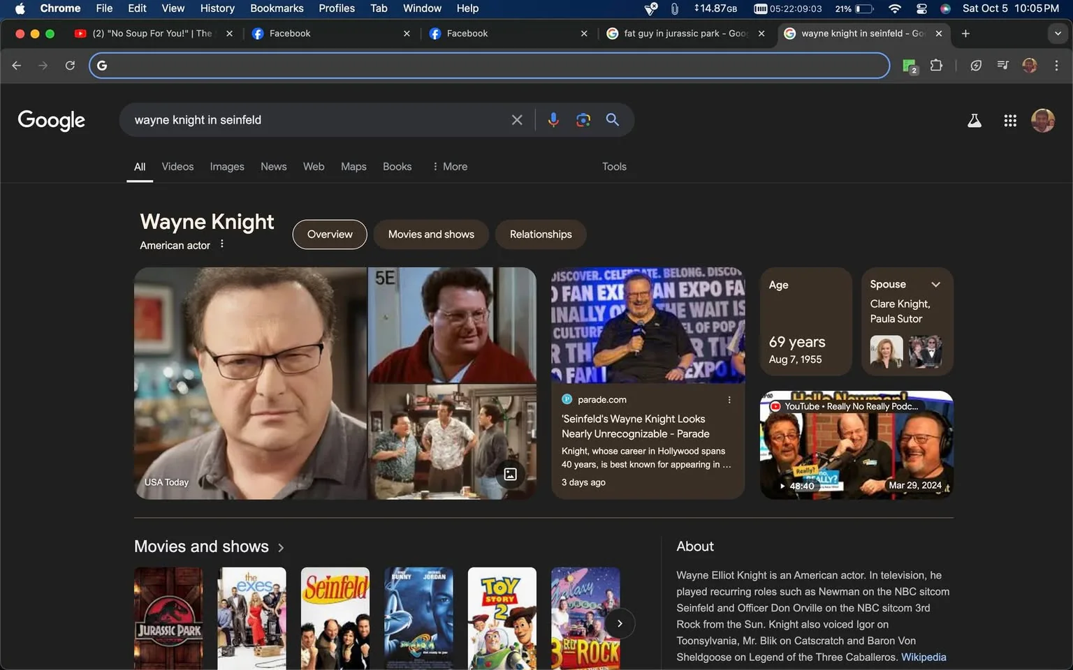Viewport: 1073px width, 670px height.
Task: Select the Relationships chip
Action: tap(541, 234)
